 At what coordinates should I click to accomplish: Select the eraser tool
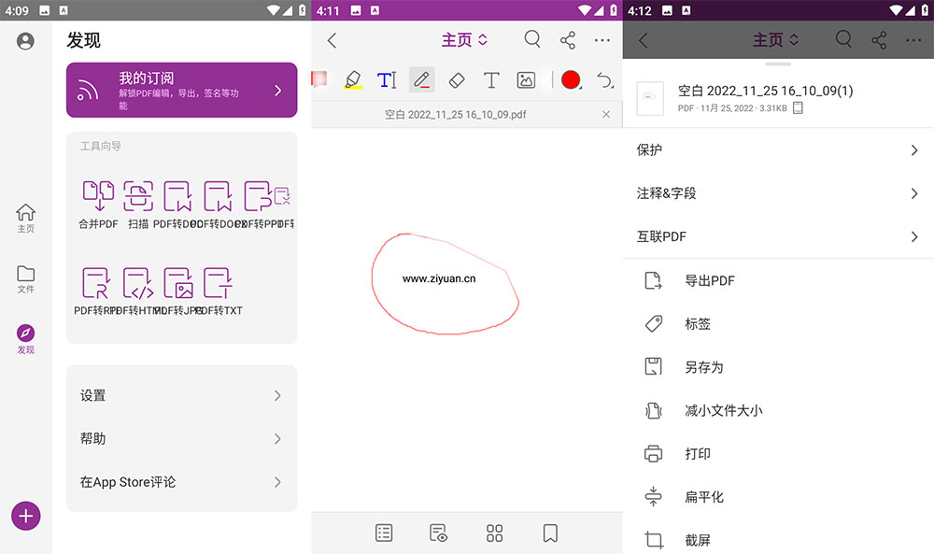tap(457, 79)
